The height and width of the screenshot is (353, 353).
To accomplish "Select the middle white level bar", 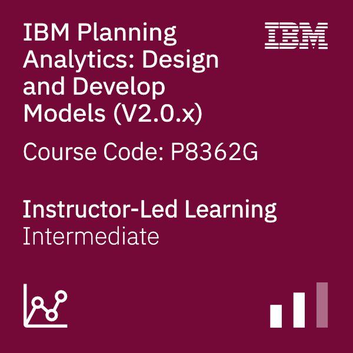I will [x=299, y=310].
